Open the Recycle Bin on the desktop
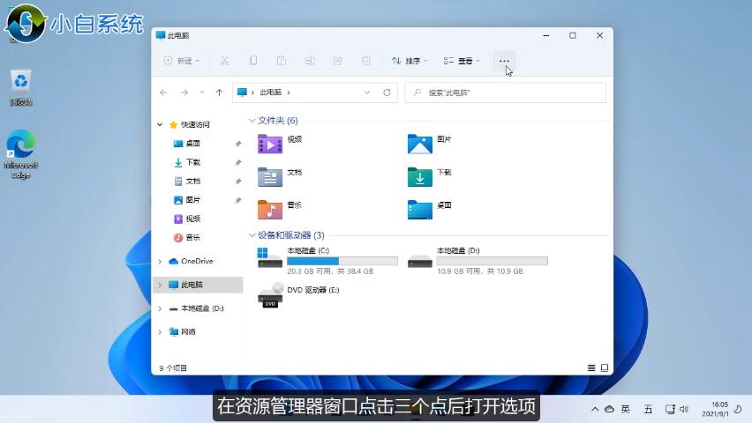Image resolution: width=752 pixels, height=423 pixels. pyautogui.click(x=21, y=83)
